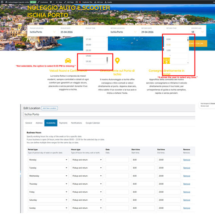Click the yellow hotel building icon
This screenshot has width=215, height=223.
(166, 61)
